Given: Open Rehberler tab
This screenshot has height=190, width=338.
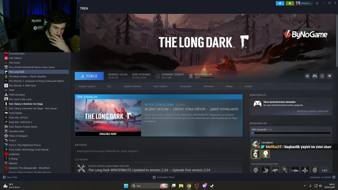Looking at the screenshot, I should tap(208, 86).
